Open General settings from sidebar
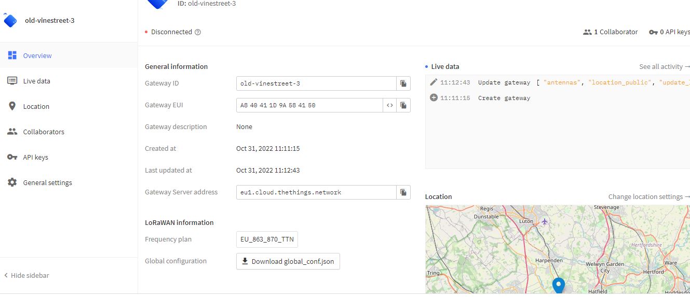 click(47, 182)
